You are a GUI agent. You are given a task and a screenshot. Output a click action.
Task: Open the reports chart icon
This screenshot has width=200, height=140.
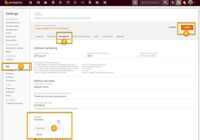tap(105, 3)
